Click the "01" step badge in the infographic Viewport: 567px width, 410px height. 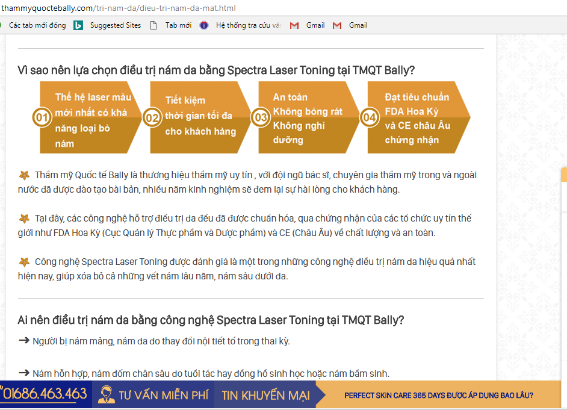click(40, 117)
